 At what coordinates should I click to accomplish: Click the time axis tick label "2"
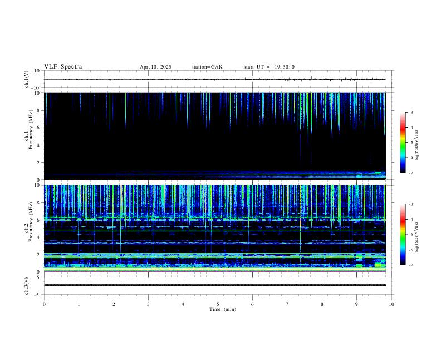coord(114,304)
